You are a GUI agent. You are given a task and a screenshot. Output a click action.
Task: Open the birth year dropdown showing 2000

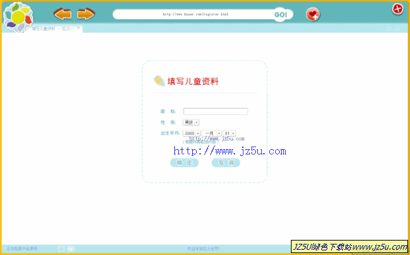(x=192, y=133)
